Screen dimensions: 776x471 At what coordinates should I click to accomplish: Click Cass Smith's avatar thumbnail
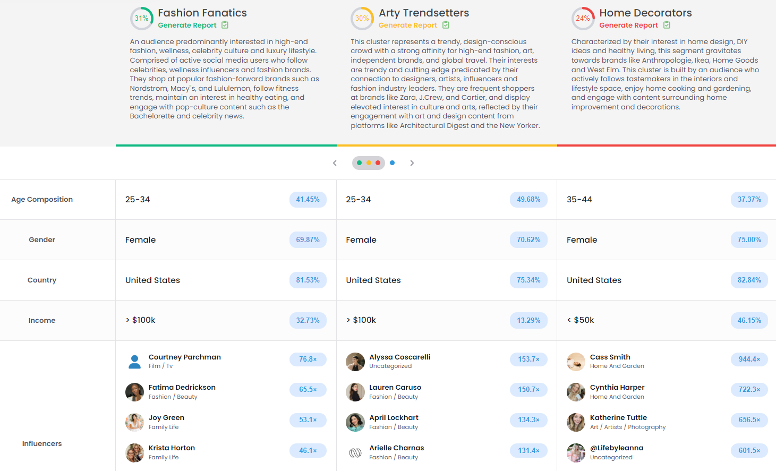[x=576, y=361]
